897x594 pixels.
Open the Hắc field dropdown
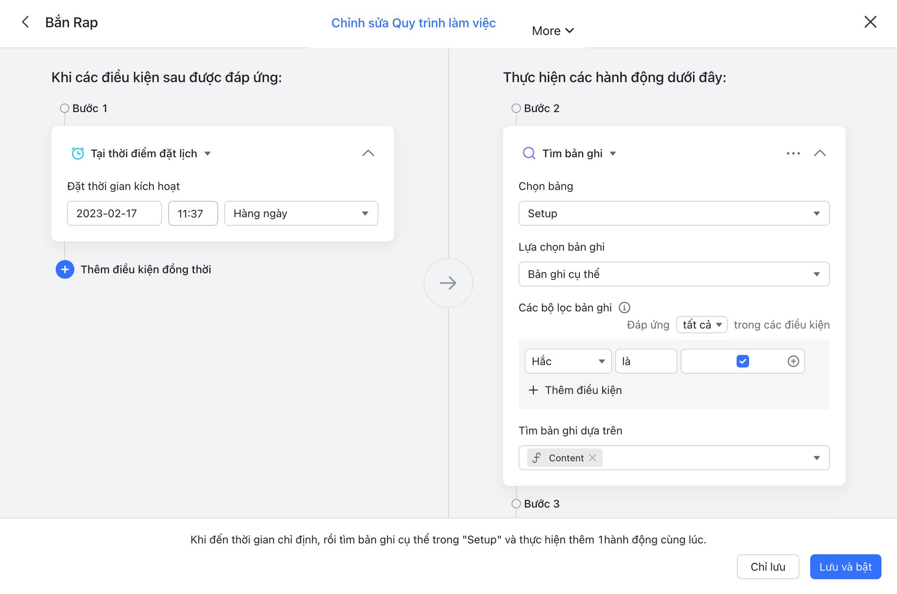[568, 361]
